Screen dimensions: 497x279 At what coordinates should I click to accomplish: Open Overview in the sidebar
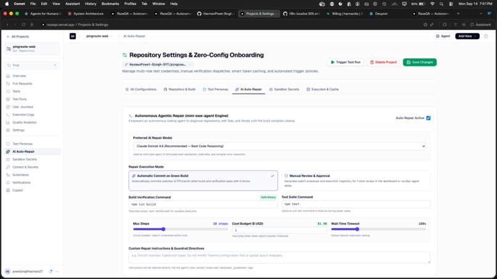[19, 76]
